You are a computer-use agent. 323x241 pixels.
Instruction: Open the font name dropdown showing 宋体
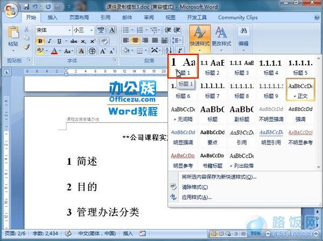click(x=69, y=31)
